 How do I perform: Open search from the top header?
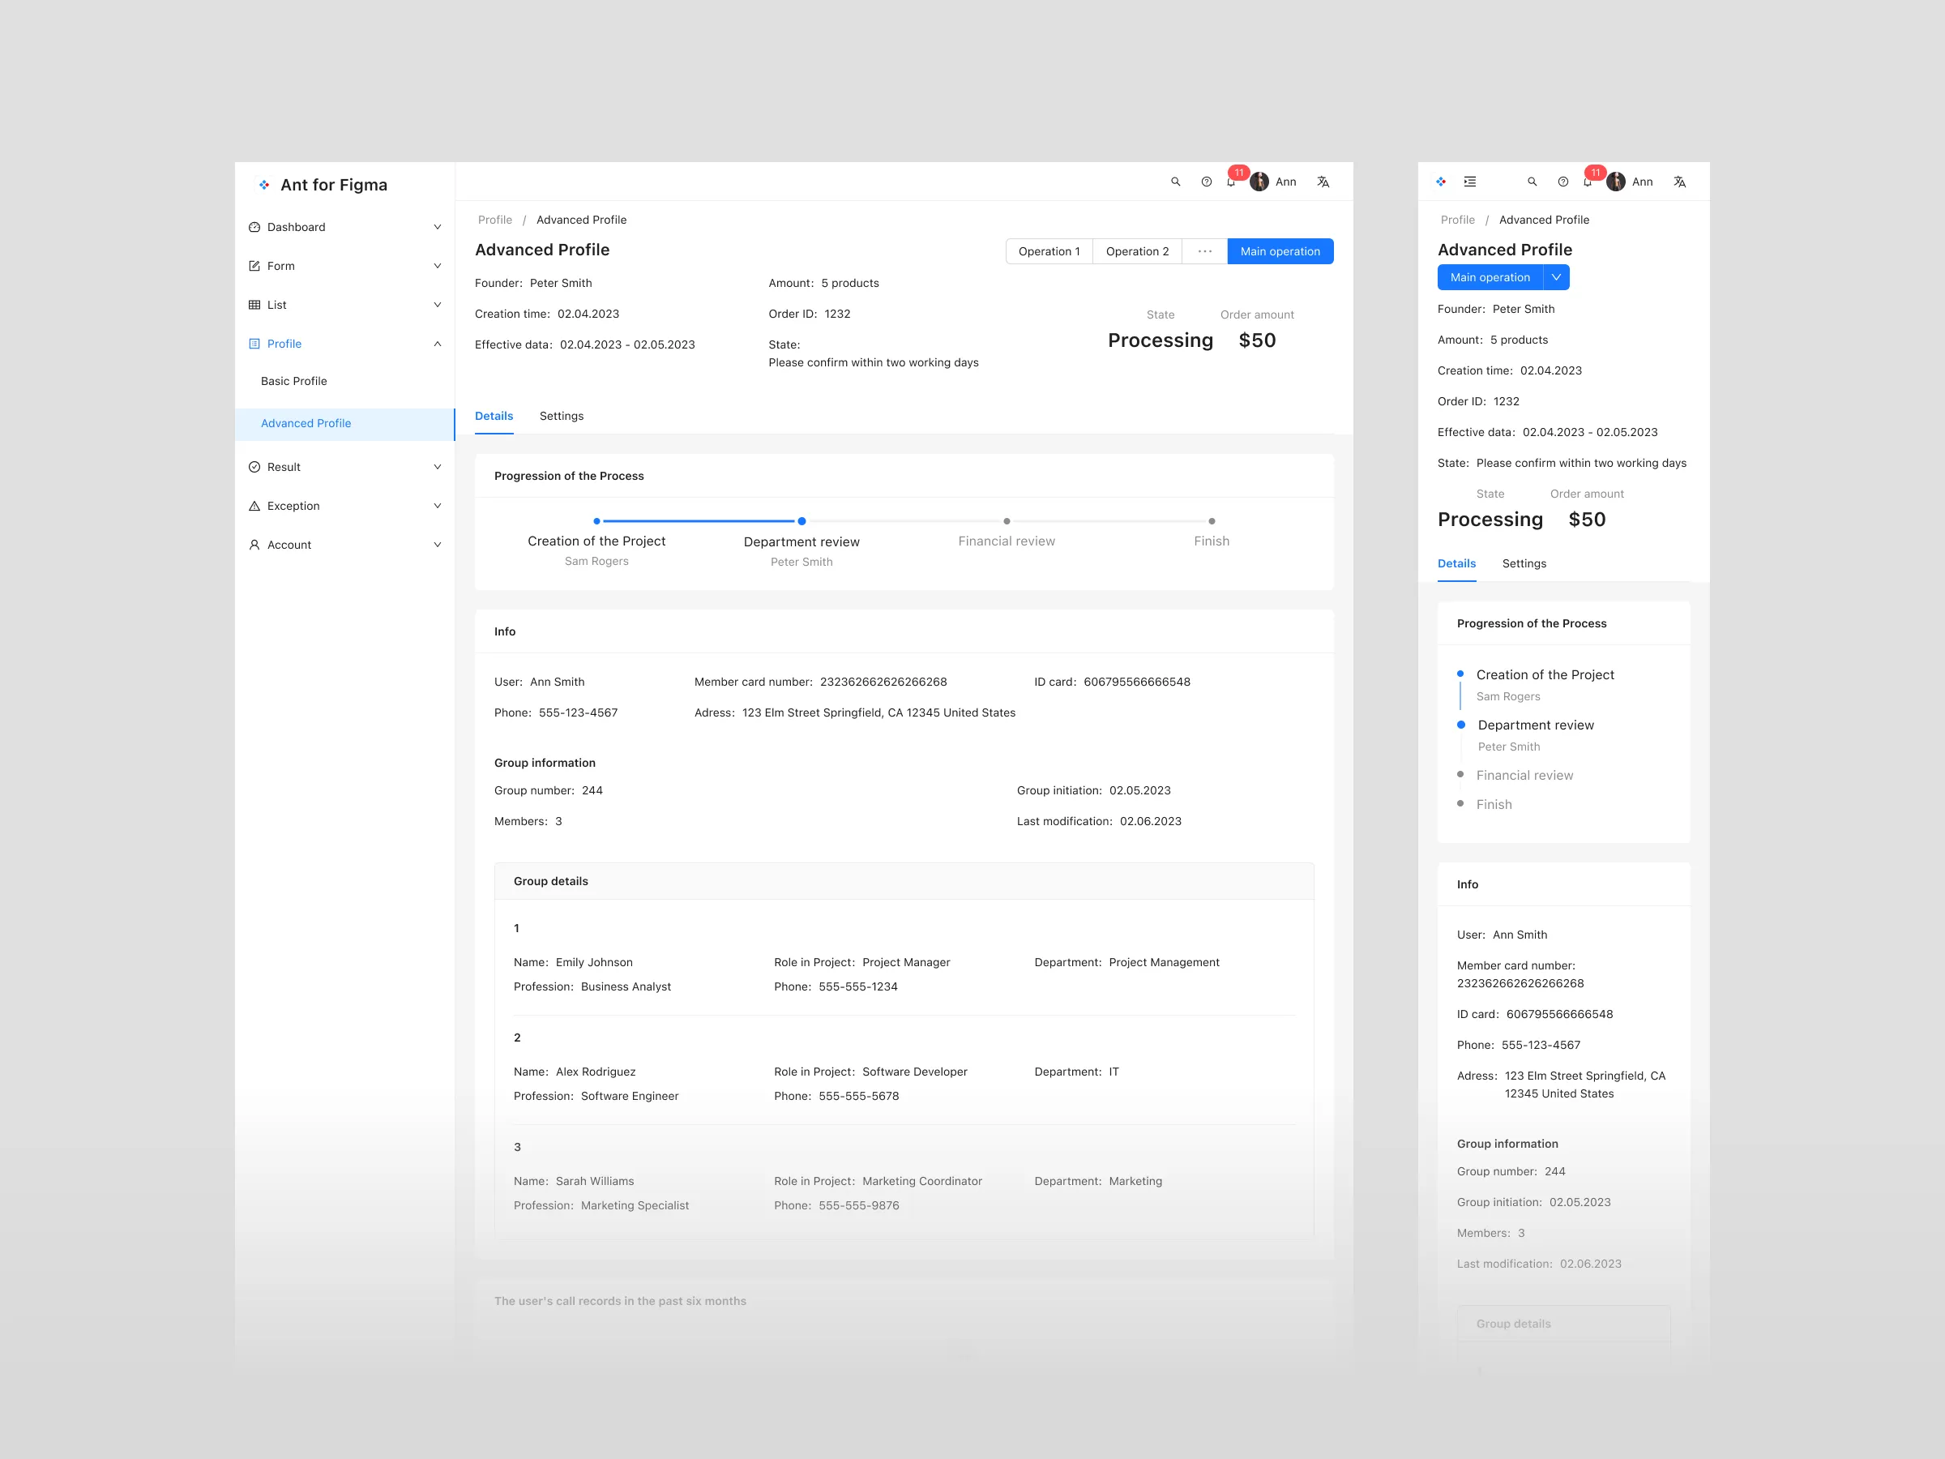[x=1176, y=182]
